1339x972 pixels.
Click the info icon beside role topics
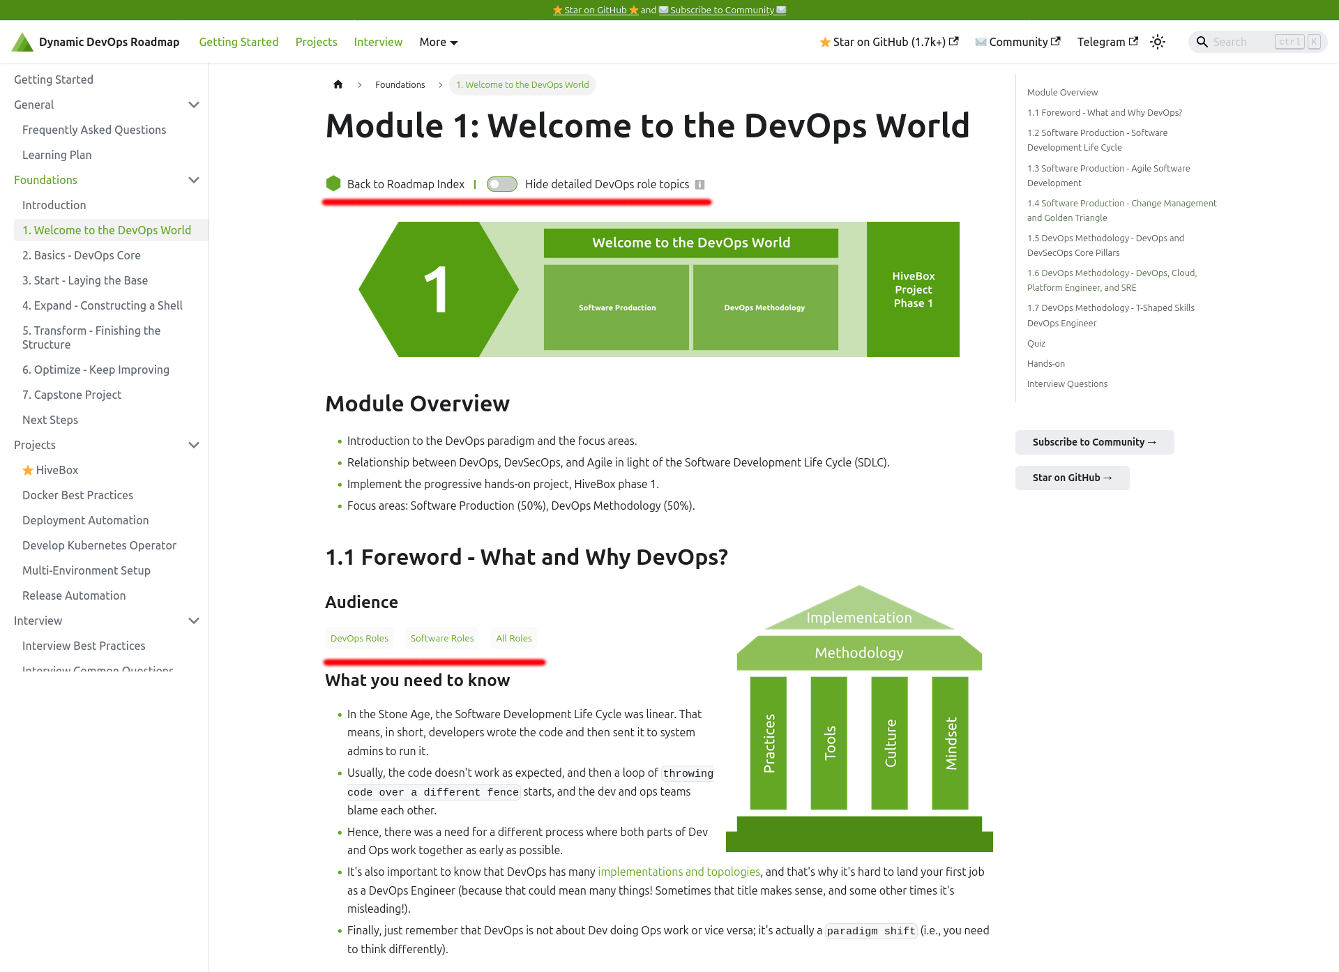point(699,185)
